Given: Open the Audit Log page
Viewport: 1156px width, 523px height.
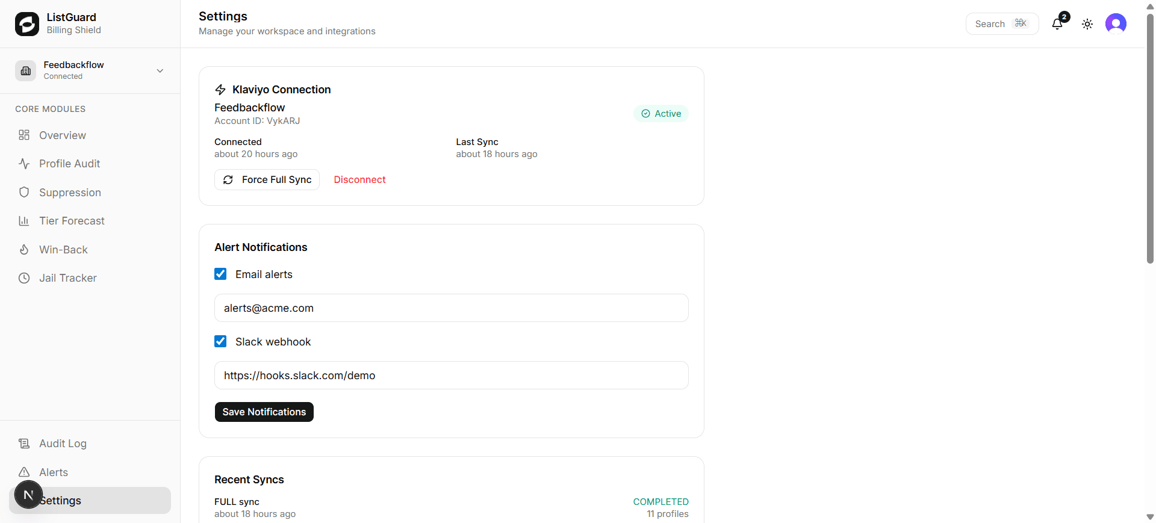Looking at the screenshot, I should 63,444.
